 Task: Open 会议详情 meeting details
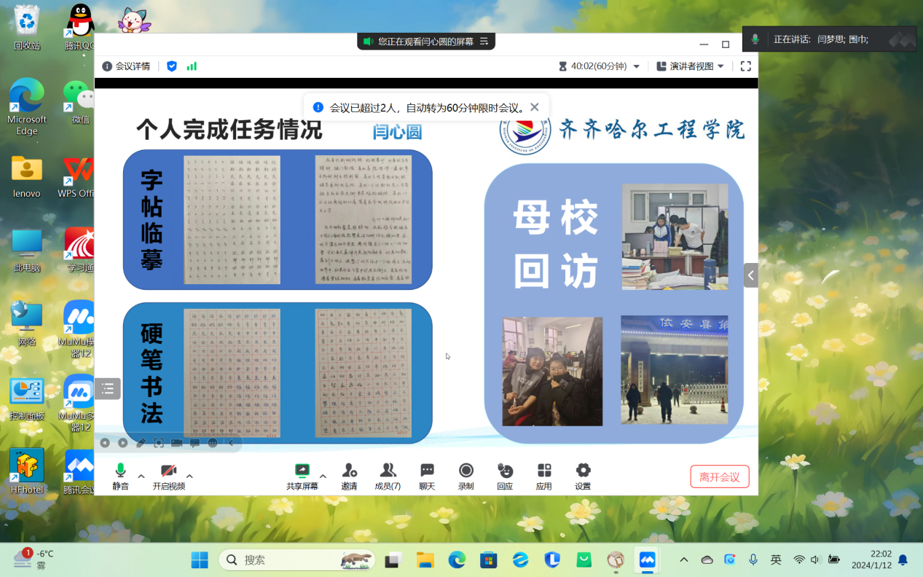(126, 66)
